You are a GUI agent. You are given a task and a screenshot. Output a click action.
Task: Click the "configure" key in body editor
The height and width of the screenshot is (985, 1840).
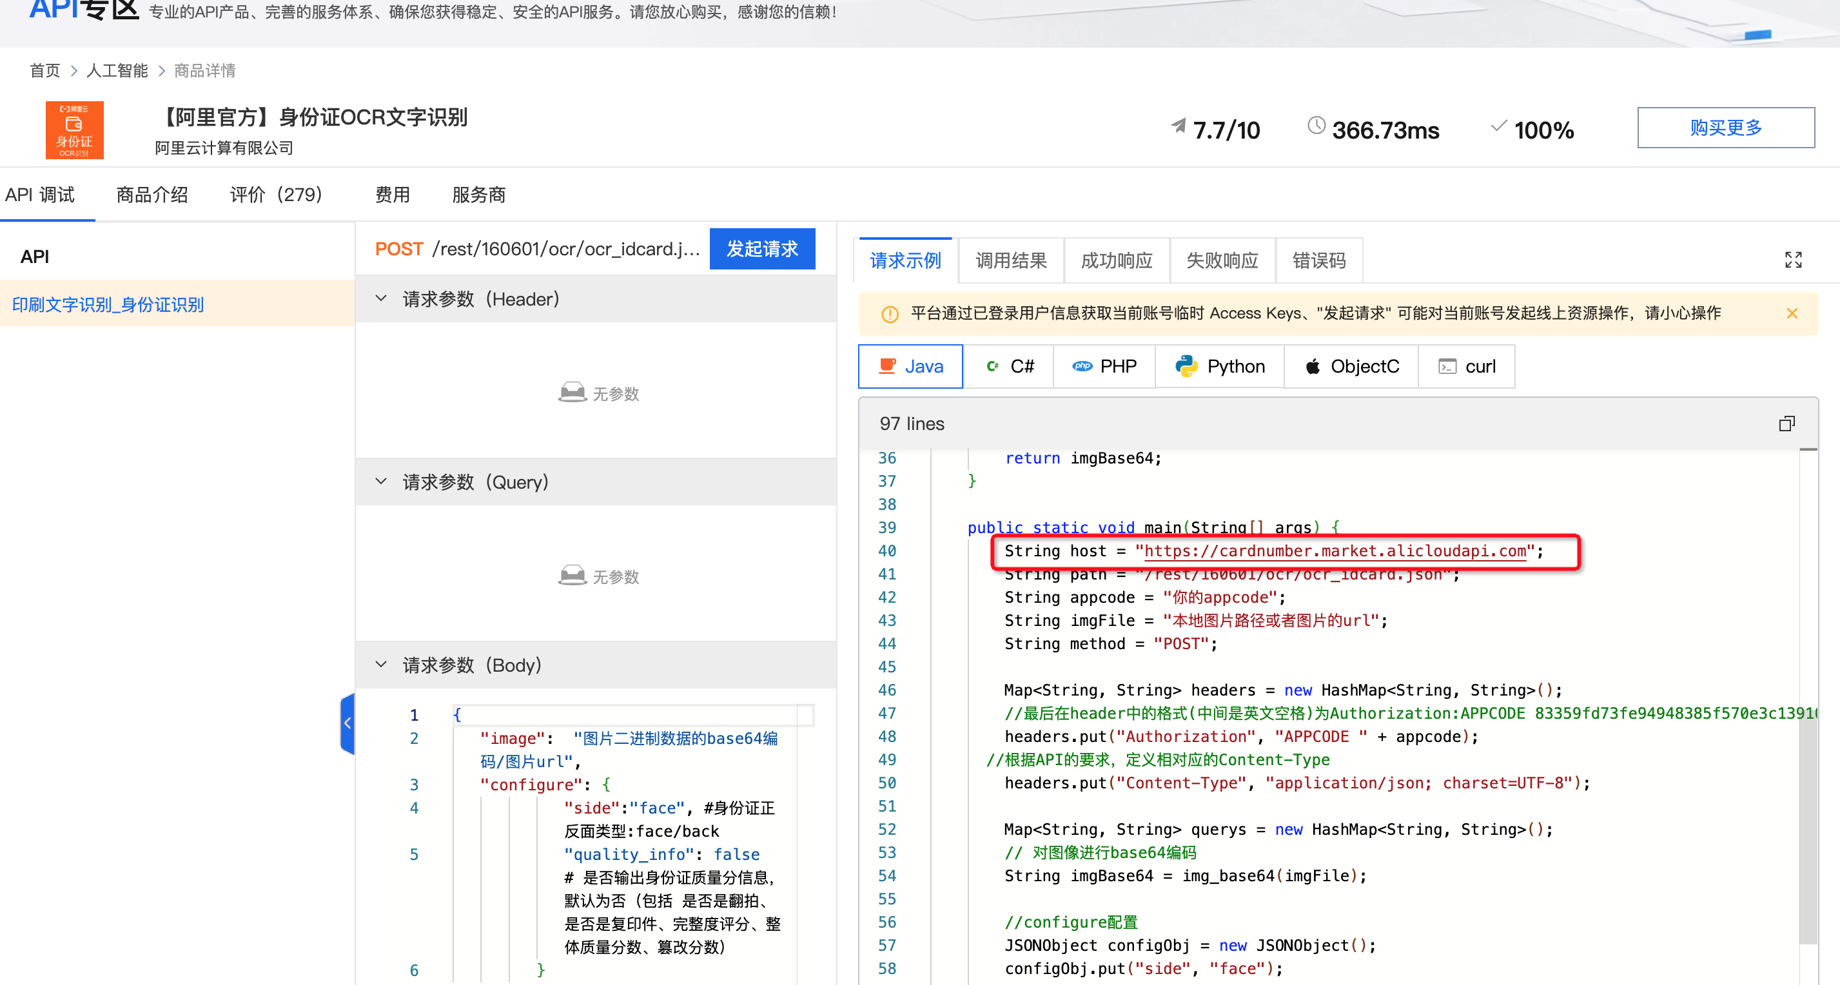tap(531, 785)
